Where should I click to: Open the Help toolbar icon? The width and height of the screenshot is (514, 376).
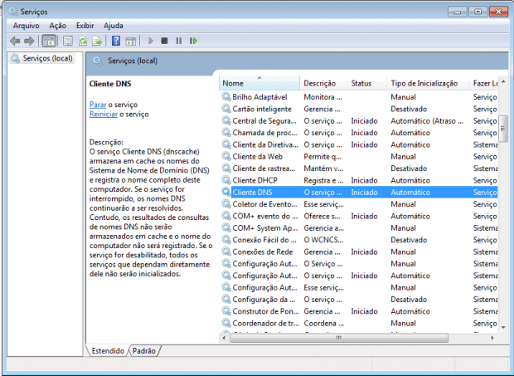click(x=116, y=41)
